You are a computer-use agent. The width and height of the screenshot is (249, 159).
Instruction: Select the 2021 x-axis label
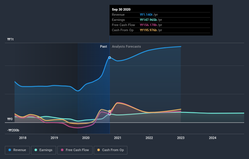click(x=117, y=138)
